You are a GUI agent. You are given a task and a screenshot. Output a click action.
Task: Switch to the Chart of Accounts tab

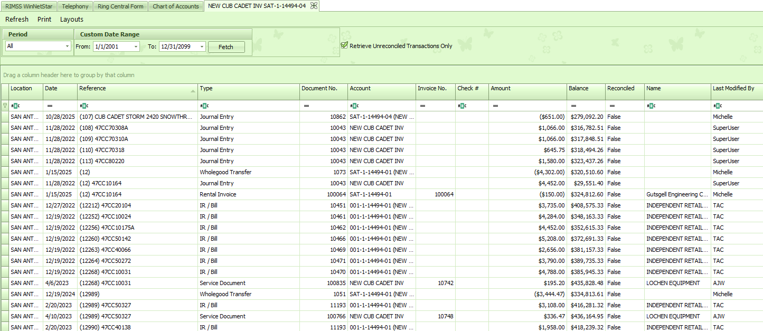(x=176, y=6)
